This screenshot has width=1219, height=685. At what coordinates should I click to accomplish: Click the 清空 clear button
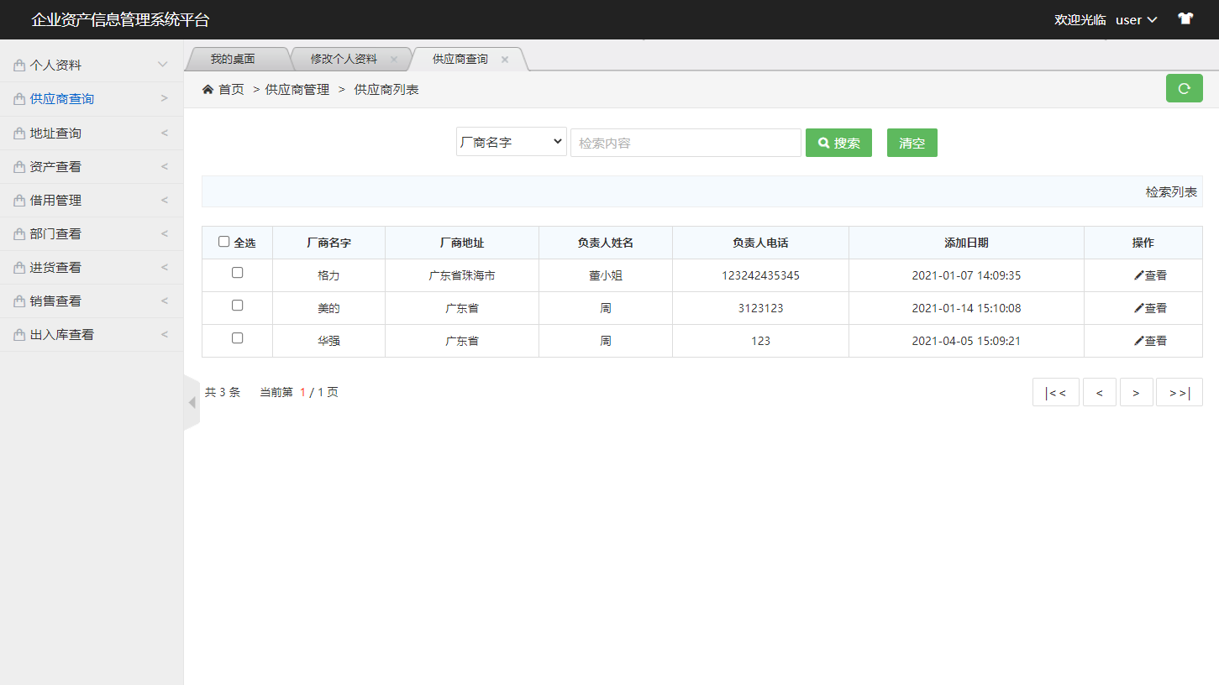pyautogui.click(x=912, y=142)
